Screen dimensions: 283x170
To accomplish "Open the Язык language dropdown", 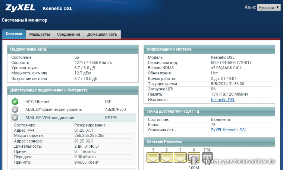I will 269,7.
